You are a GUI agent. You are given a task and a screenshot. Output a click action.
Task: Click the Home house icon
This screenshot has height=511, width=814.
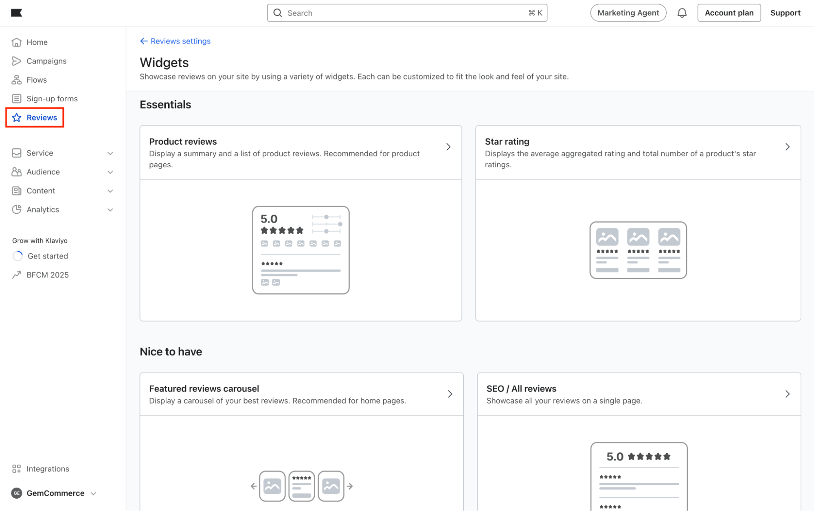(16, 42)
